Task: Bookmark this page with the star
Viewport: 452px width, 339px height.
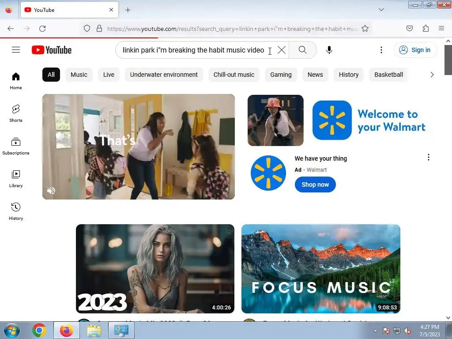Action: [x=365, y=29]
